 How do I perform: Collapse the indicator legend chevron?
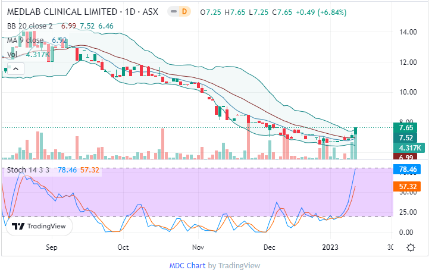point(15,70)
